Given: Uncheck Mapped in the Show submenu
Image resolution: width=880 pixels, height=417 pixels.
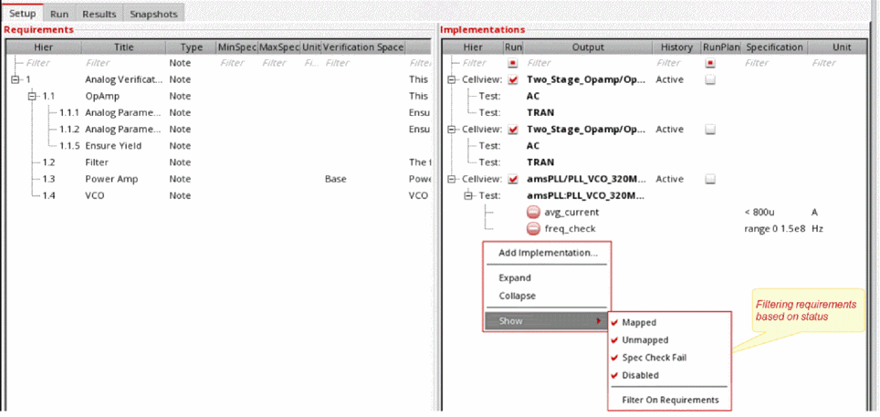Looking at the screenshot, I should [639, 322].
